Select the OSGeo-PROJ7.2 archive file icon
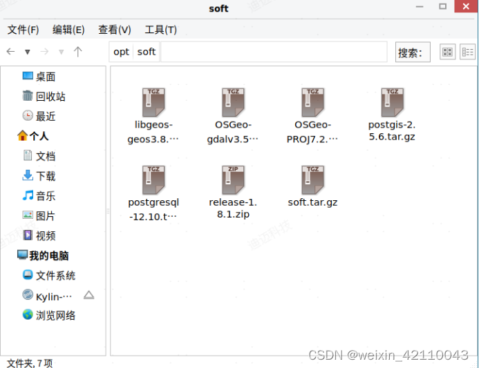This screenshot has height=368, width=479. click(312, 102)
